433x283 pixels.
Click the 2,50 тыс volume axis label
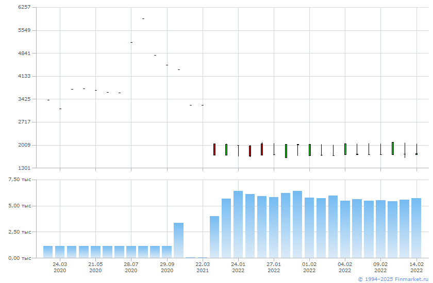(20, 232)
